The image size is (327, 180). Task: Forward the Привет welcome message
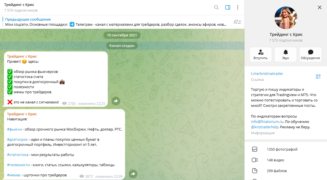click(116, 101)
